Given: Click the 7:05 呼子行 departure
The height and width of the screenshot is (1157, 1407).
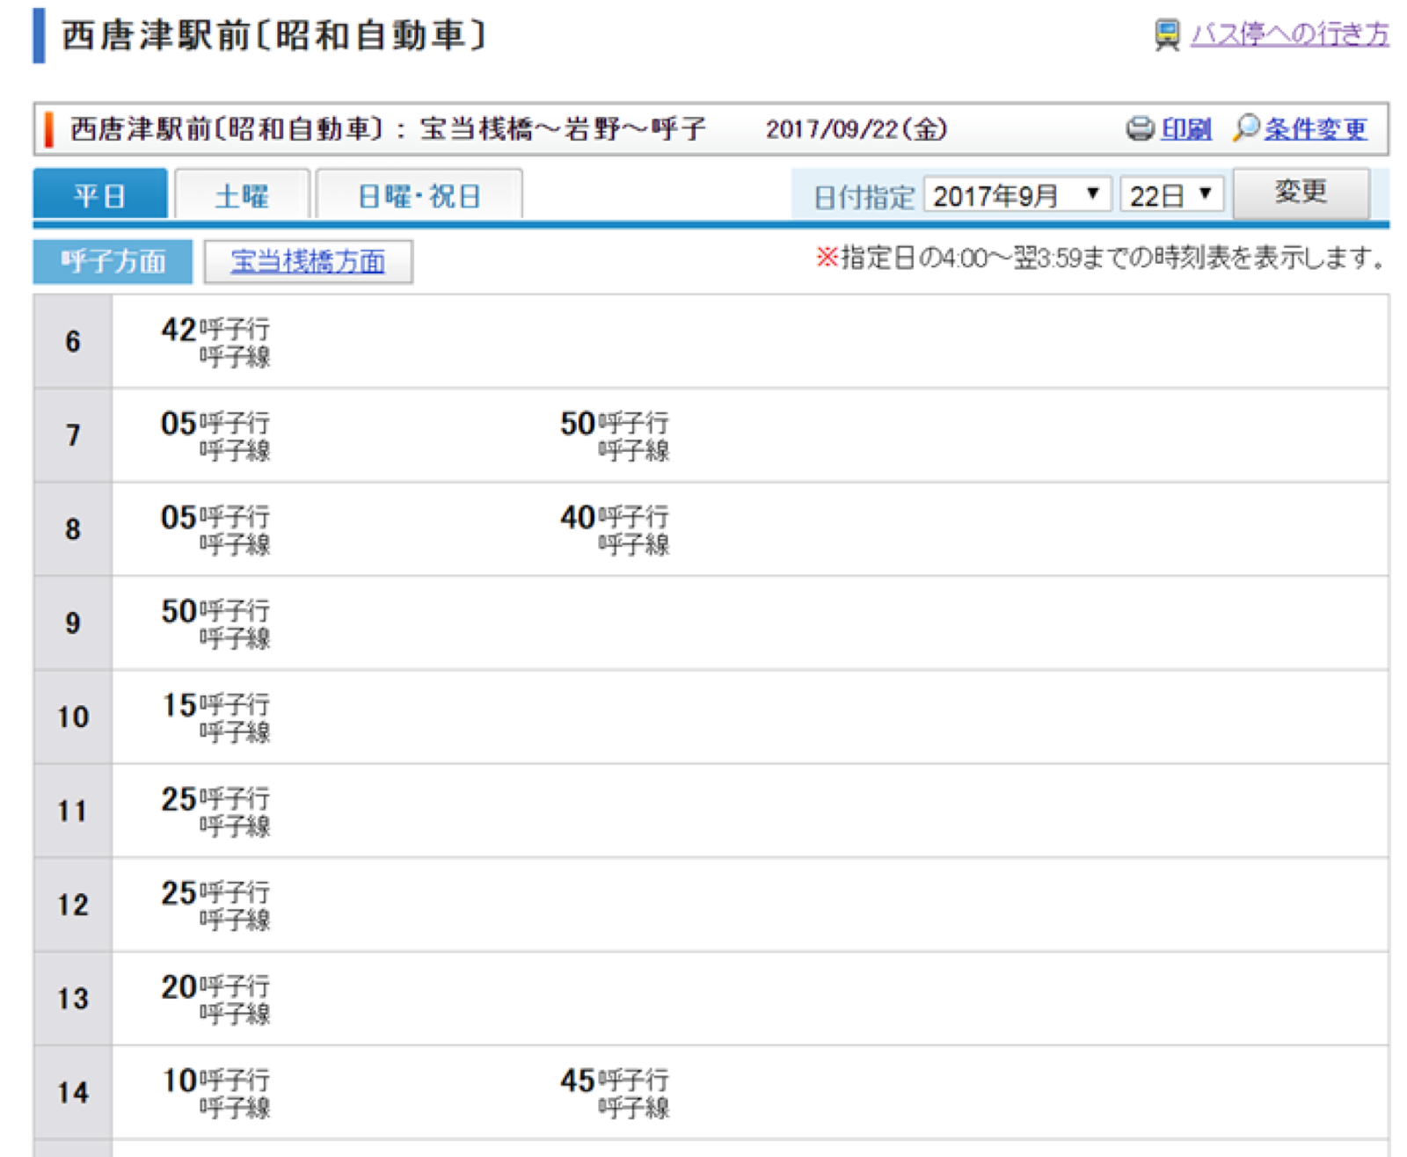Looking at the screenshot, I should pos(215,436).
